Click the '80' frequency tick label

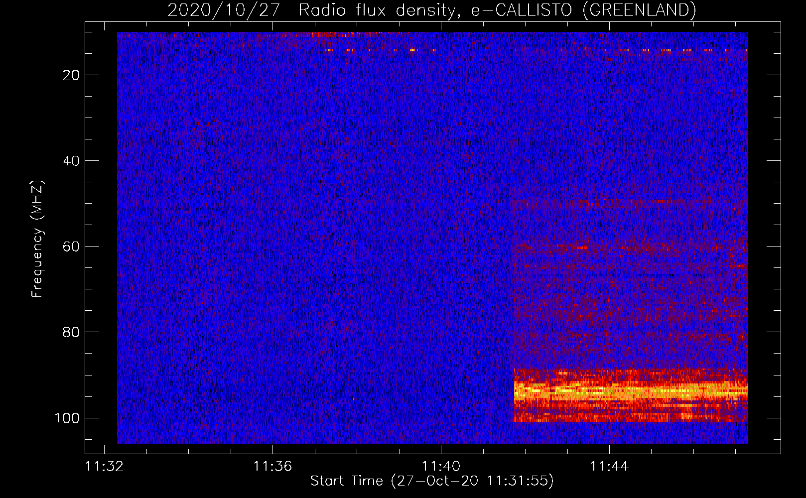[x=71, y=332]
